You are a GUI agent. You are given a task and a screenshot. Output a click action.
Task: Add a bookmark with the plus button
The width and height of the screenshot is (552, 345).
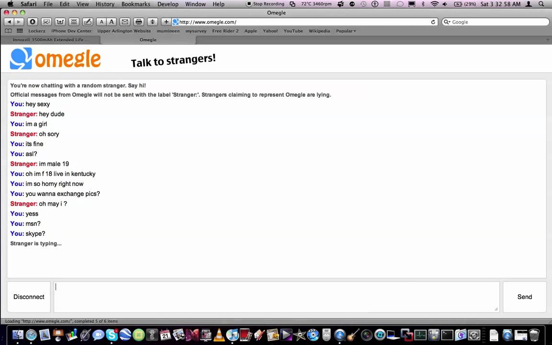coord(166,22)
